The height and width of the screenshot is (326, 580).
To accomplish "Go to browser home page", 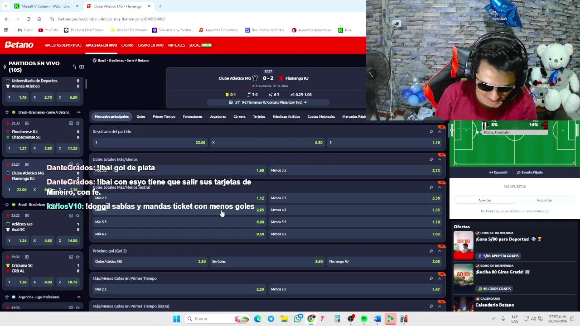I will point(39,19).
